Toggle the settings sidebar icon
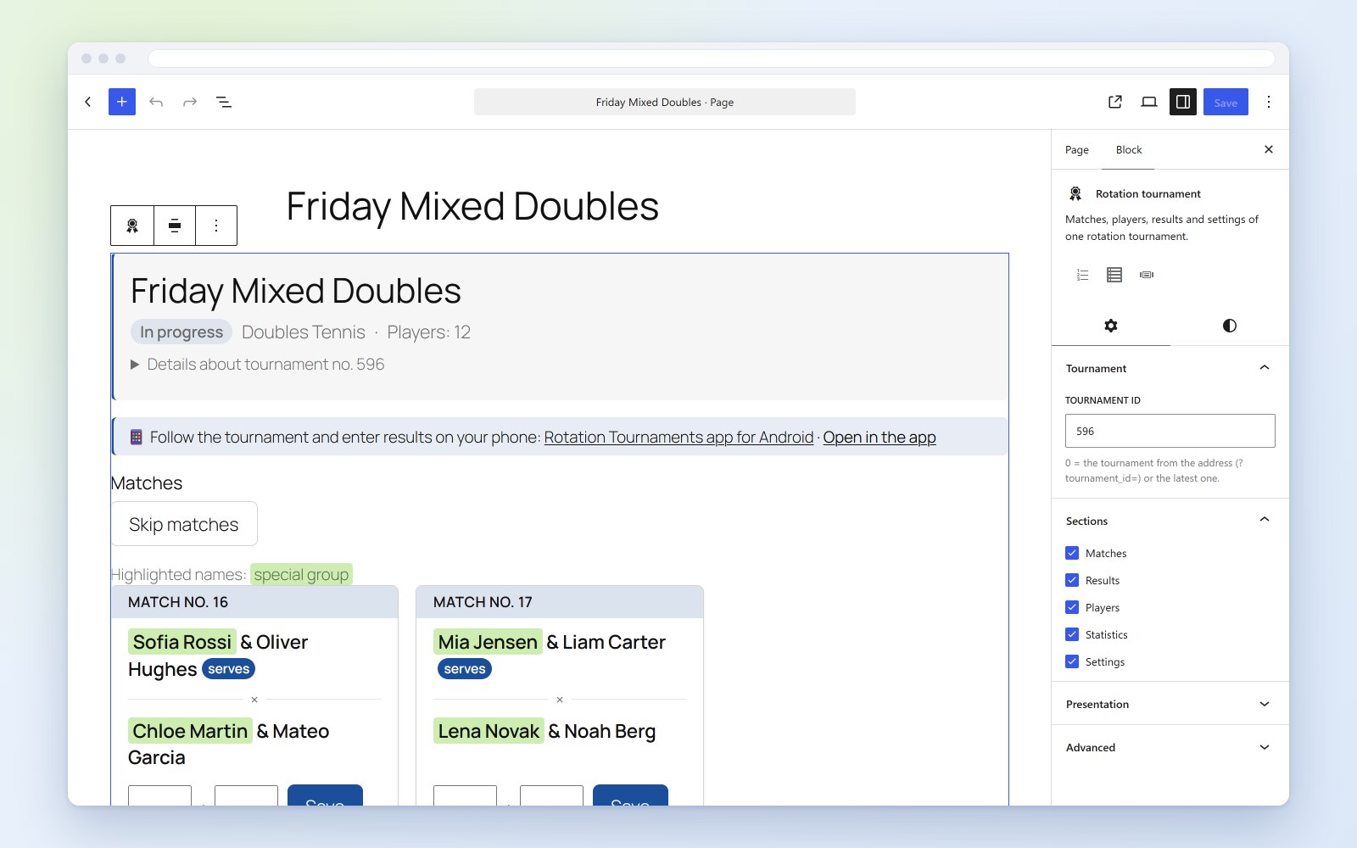This screenshot has width=1357, height=848. click(x=1183, y=102)
